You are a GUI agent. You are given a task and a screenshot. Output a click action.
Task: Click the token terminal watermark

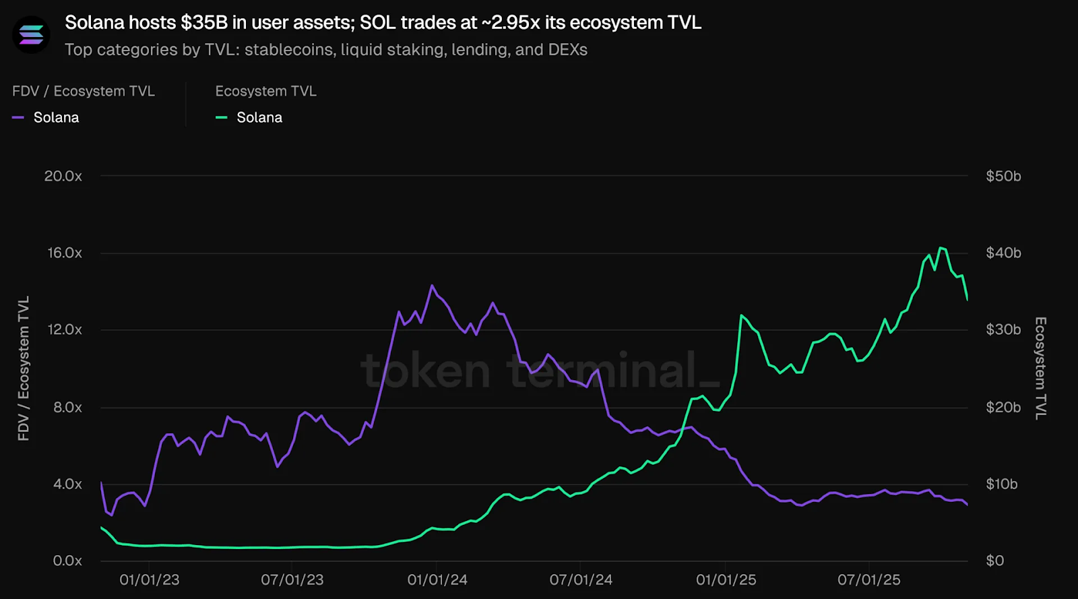(x=540, y=370)
